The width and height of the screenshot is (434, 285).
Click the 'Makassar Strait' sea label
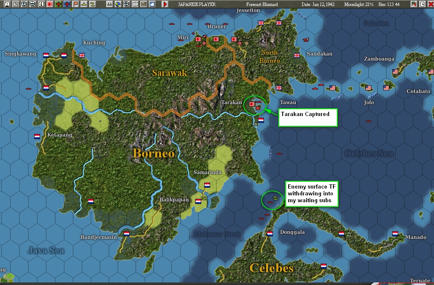[x=217, y=234]
